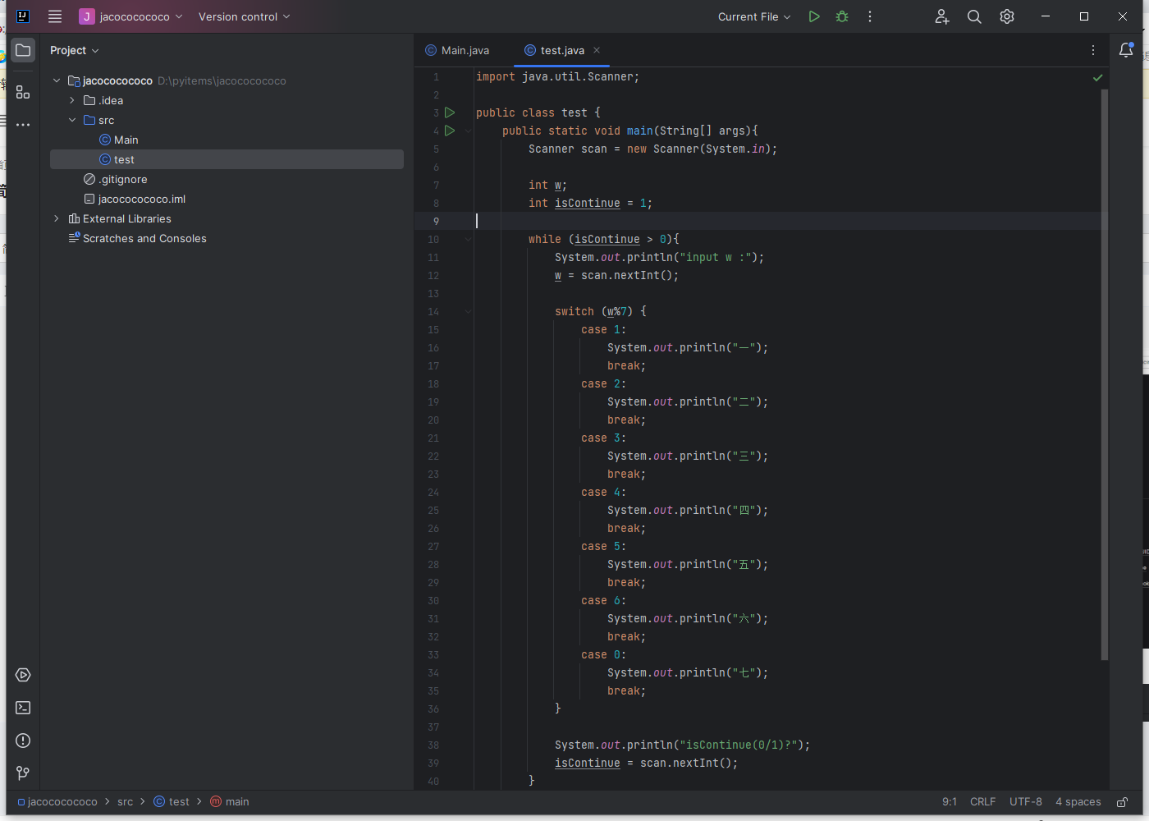Open jacococococo project dropdown
The width and height of the screenshot is (1149, 821).
pyautogui.click(x=131, y=16)
